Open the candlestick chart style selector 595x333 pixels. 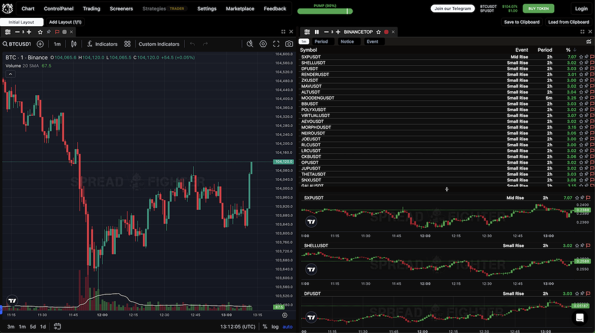74,44
